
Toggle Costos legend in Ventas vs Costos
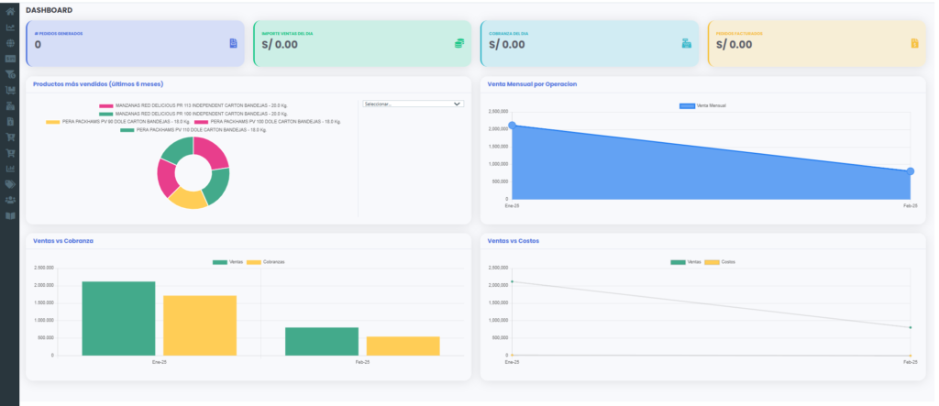(721, 262)
